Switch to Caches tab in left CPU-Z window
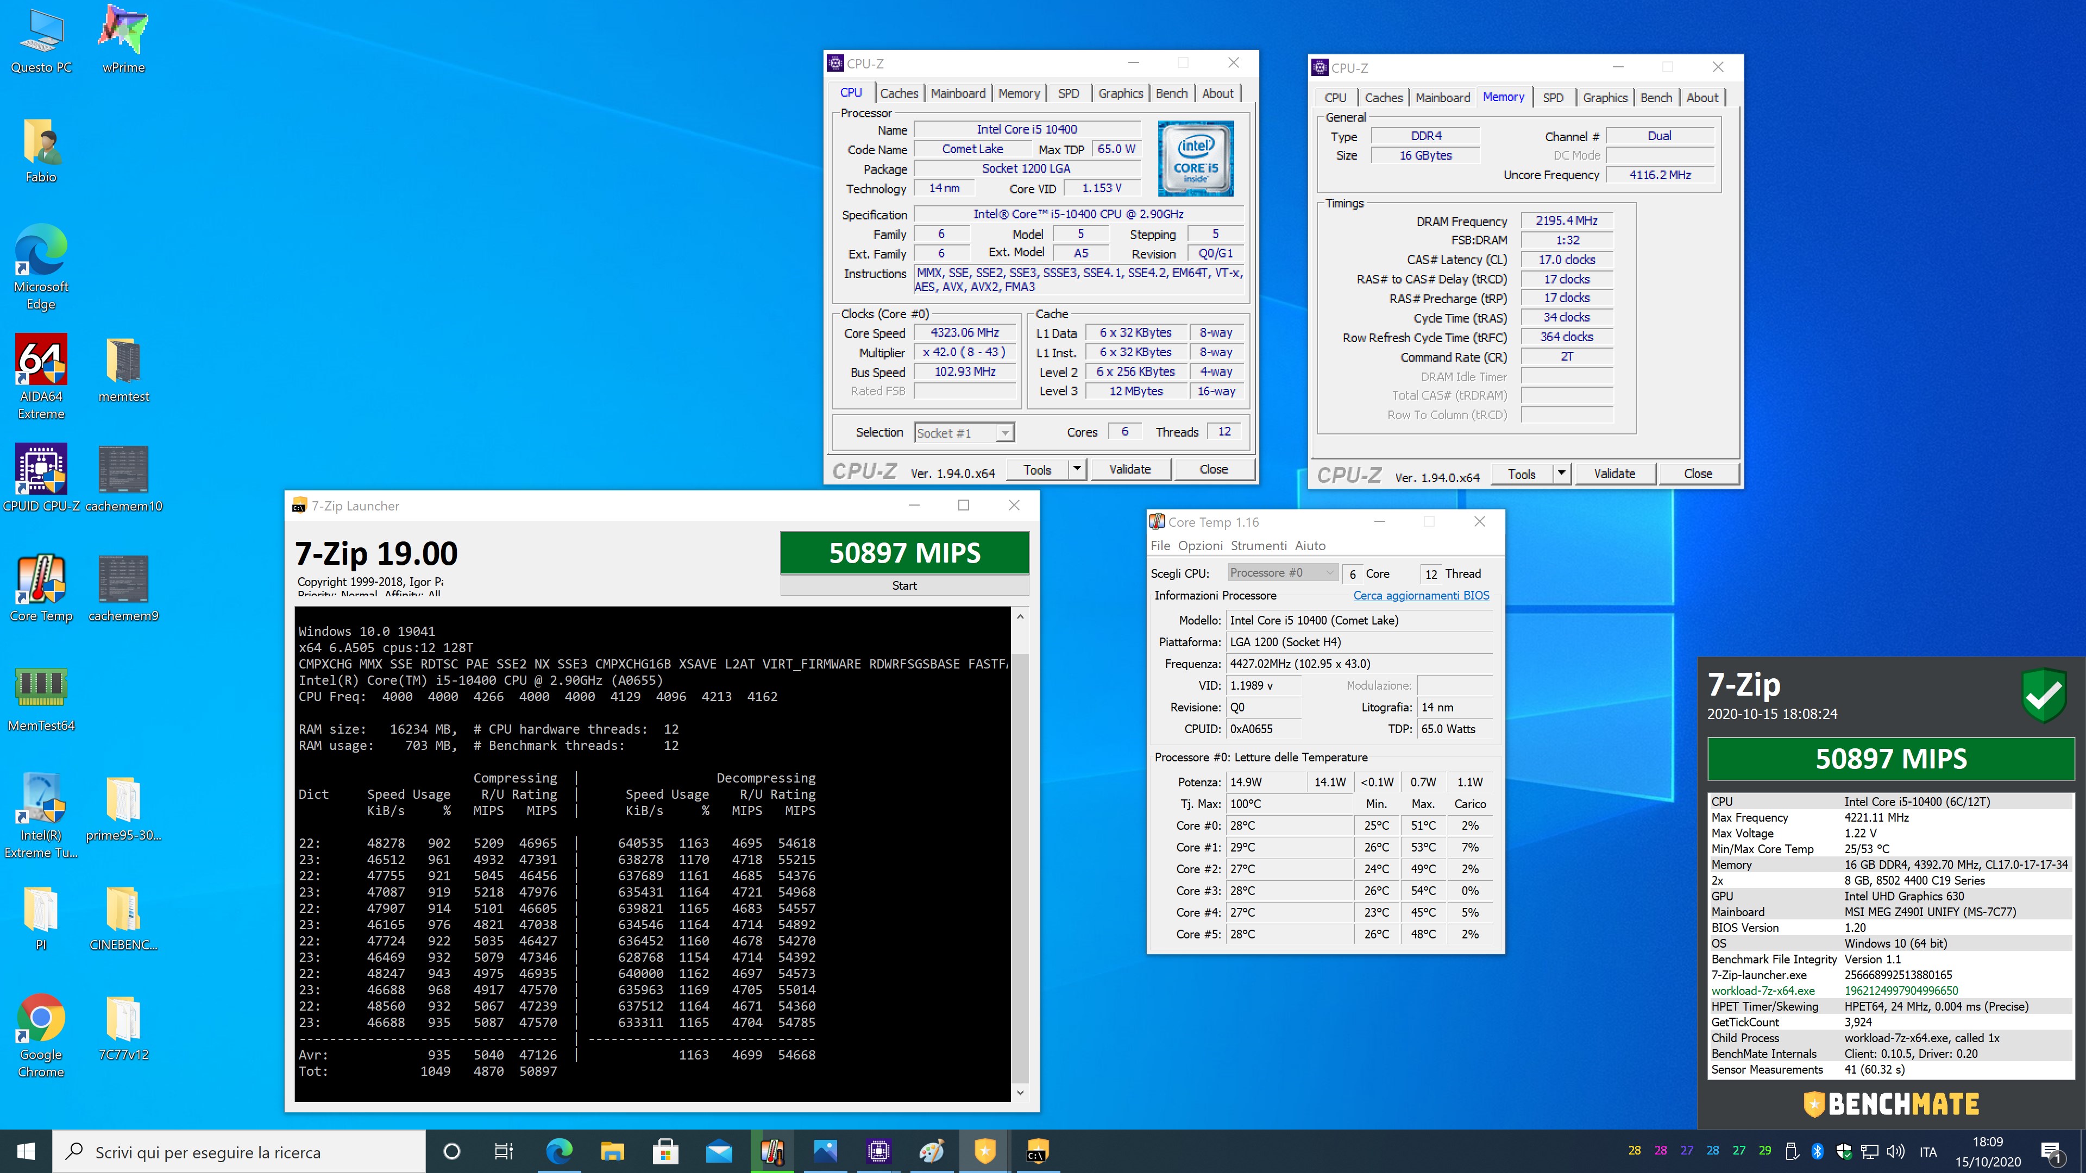This screenshot has height=1173, width=2086. tap(899, 93)
